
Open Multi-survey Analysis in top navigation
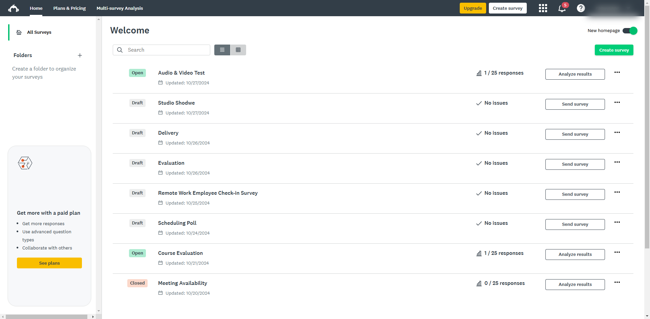coord(120,8)
